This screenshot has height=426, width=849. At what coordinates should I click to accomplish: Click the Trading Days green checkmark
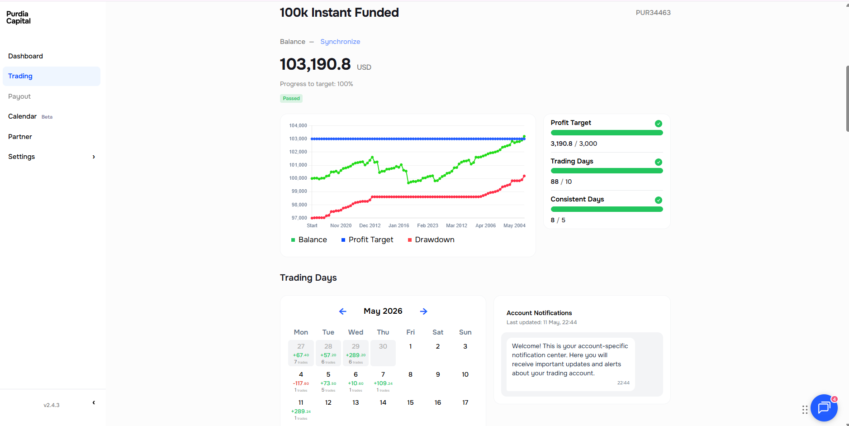659,162
